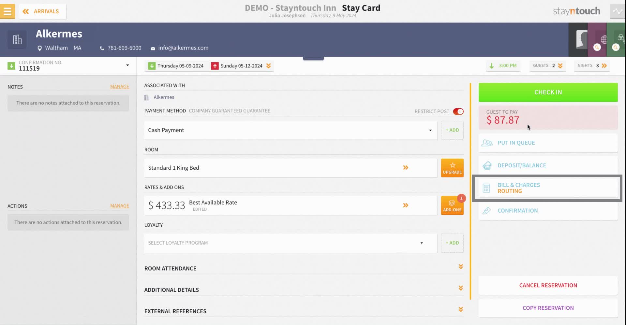
Task: Go back to Arrivals list
Action: (43, 11)
